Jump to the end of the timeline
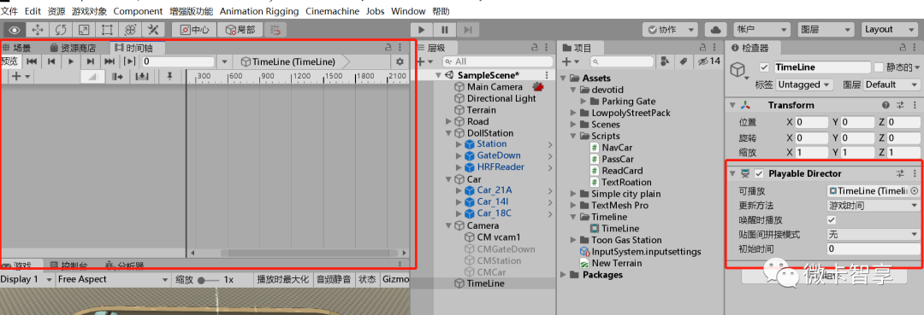 110,61
